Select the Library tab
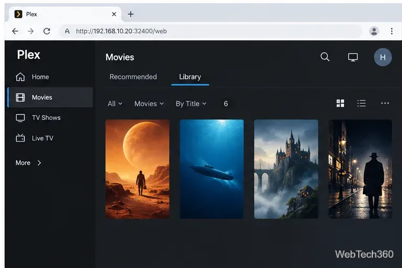This screenshot has height=268, width=402. (x=190, y=77)
